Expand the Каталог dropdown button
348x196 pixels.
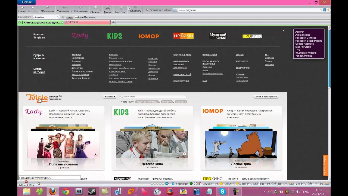click(110, 97)
